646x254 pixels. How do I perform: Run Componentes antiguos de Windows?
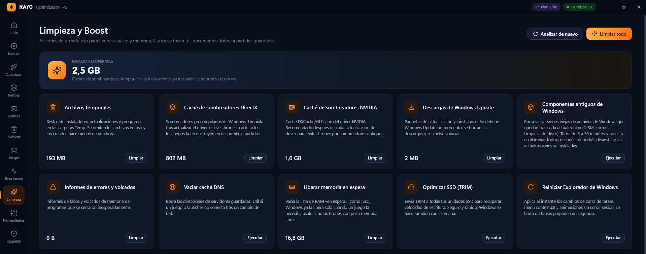(613, 158)
